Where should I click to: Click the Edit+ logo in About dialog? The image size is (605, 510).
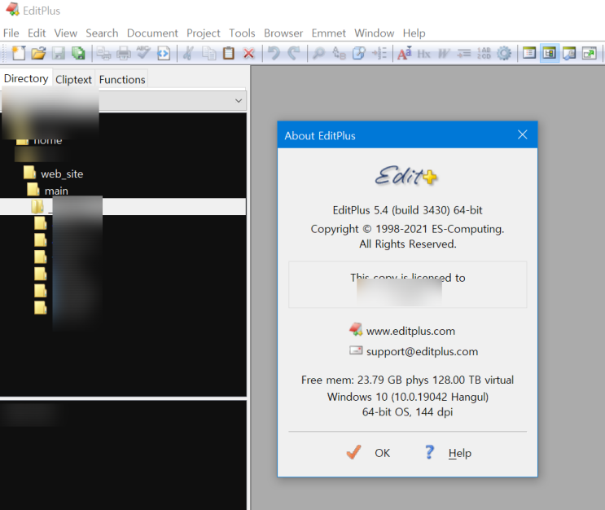406,176
